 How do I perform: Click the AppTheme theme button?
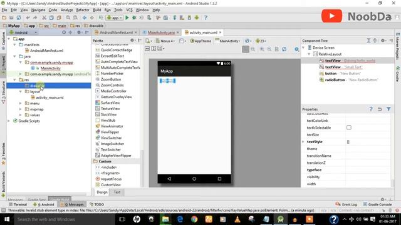[200, 41]
